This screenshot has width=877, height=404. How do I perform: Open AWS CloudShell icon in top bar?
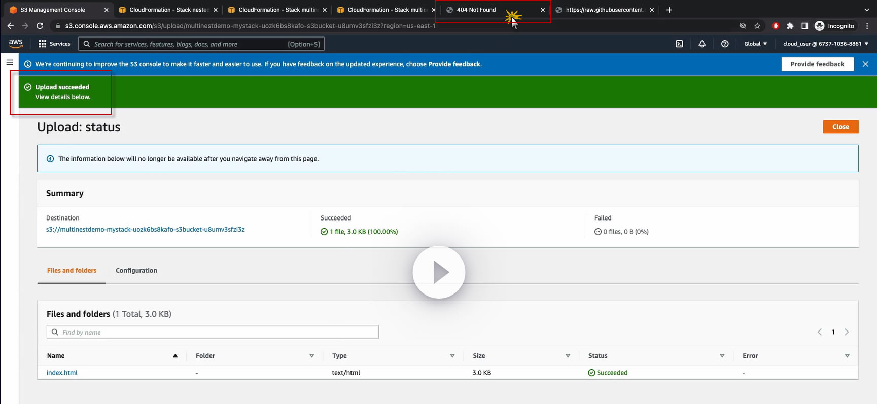tap(679, 44)
